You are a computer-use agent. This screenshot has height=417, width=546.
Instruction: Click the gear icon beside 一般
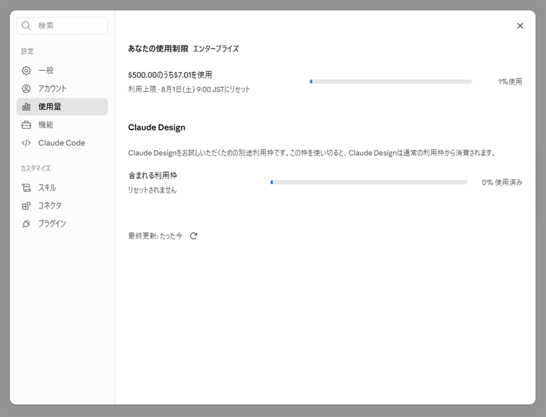point(26,70)
